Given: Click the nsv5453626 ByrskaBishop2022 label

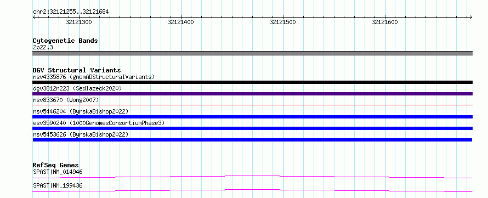Looking at the screenshot, I should tap(81, 134).
